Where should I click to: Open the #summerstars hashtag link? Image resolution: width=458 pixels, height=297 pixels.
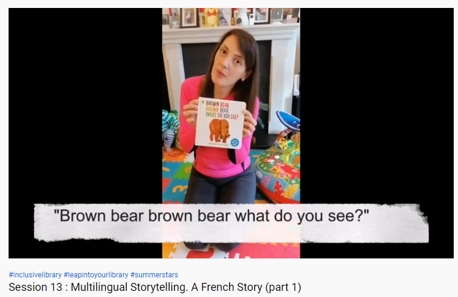coord(154,275)
